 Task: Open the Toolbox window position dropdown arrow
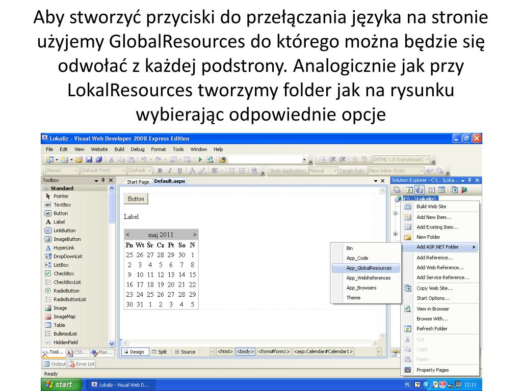[x=96, y=181]
